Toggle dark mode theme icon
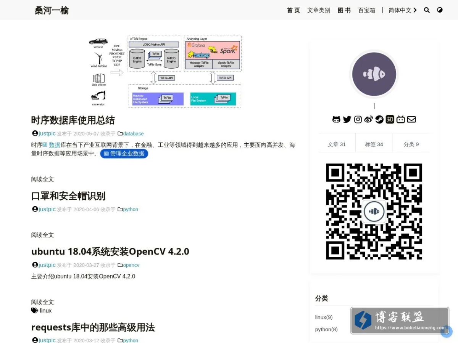 440,10
